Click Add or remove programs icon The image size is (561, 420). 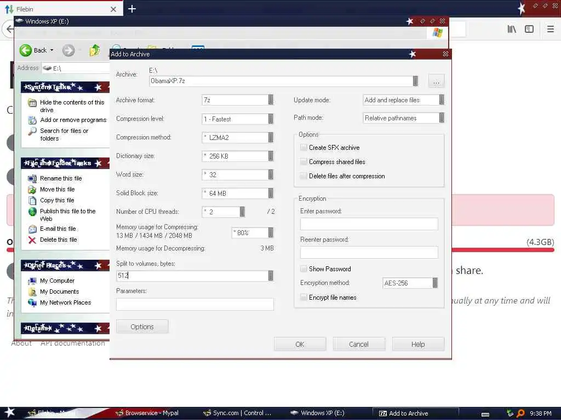click(x=32, y=120)
